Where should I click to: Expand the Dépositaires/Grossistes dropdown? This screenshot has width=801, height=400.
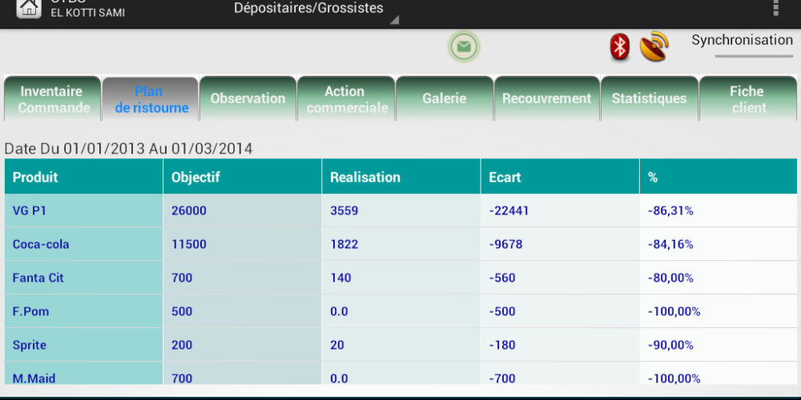(x=314, y=10)
